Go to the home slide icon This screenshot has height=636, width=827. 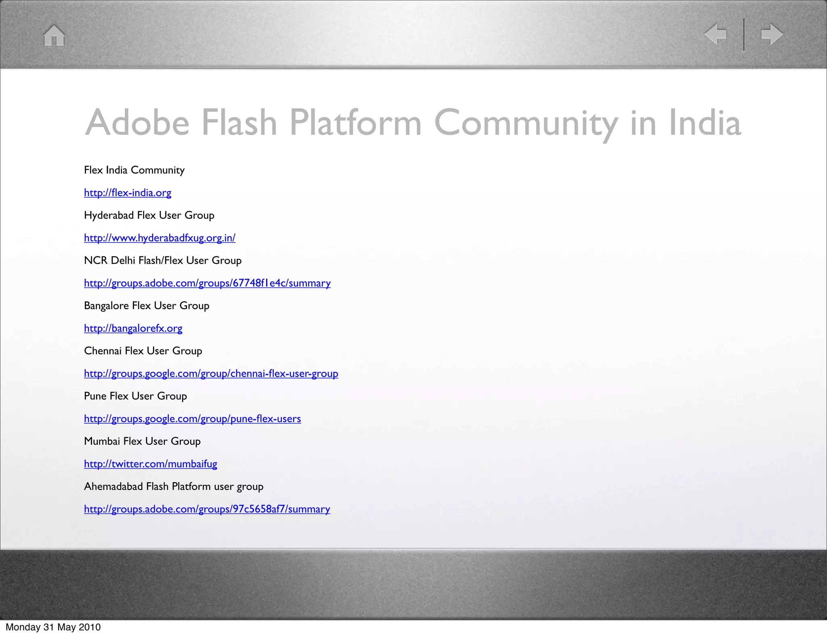54,35
